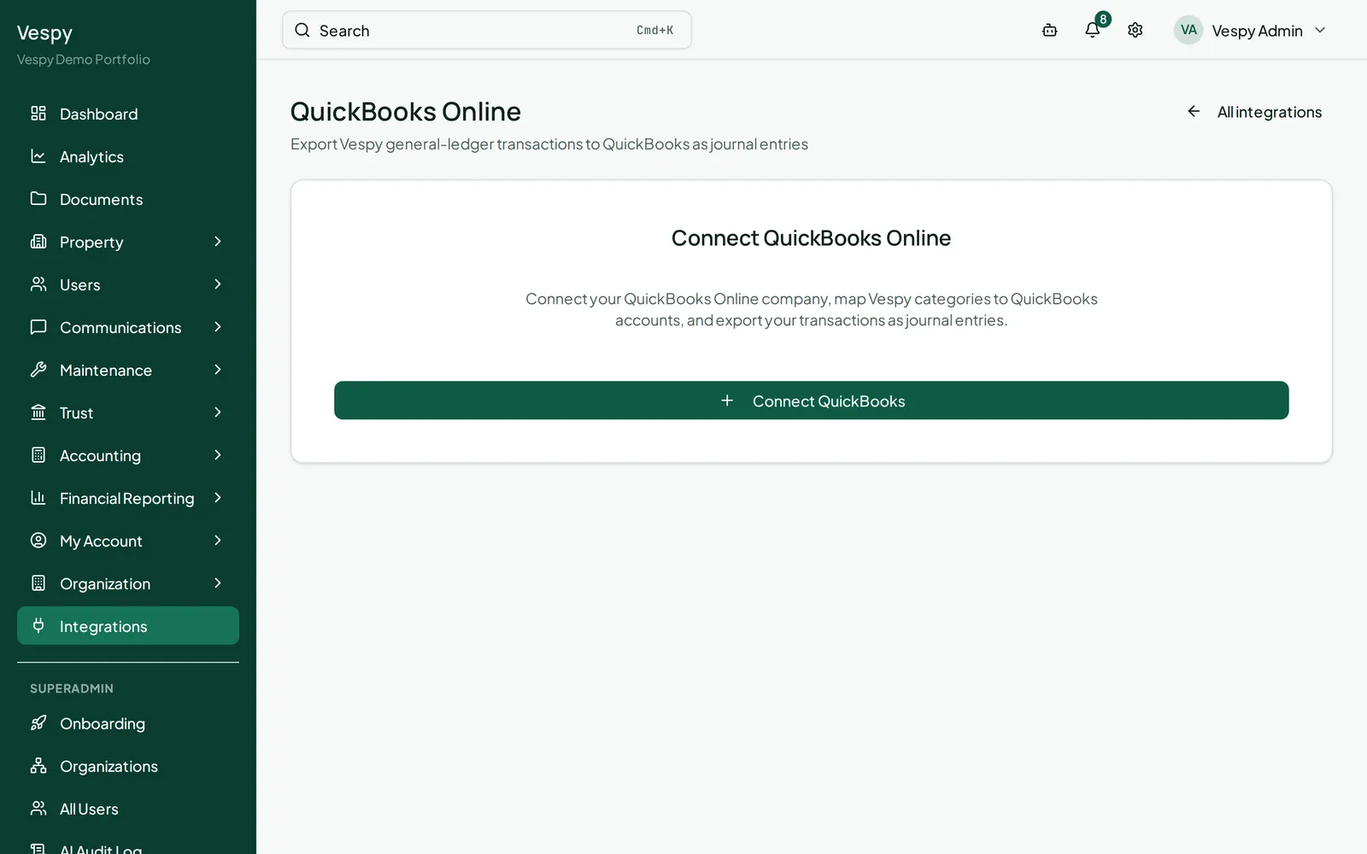Open Organizations under Superadmin

click(x=128, y=766)
